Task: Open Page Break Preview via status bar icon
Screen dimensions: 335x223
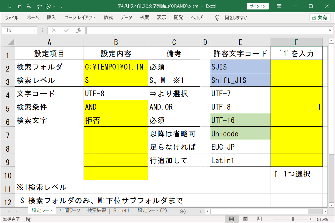Action: point(259,219)
